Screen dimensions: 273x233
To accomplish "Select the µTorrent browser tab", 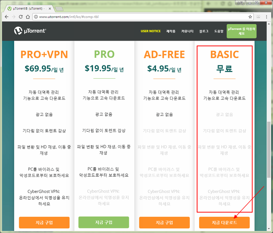I will click(x=29, y=9).
